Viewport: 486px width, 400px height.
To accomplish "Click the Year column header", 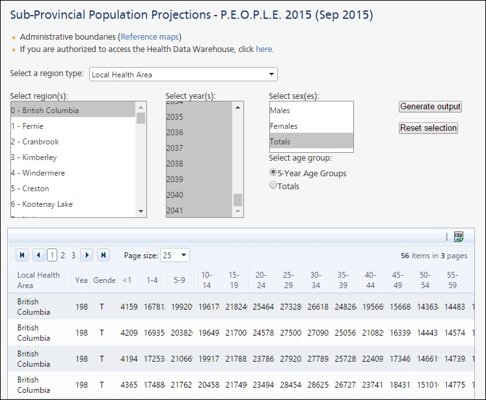I will coord(80,280).
